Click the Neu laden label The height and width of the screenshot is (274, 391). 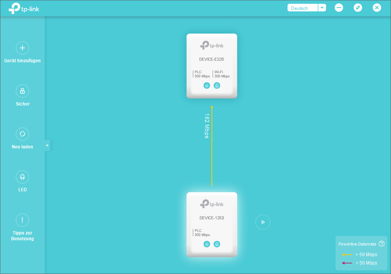[22, 147]
